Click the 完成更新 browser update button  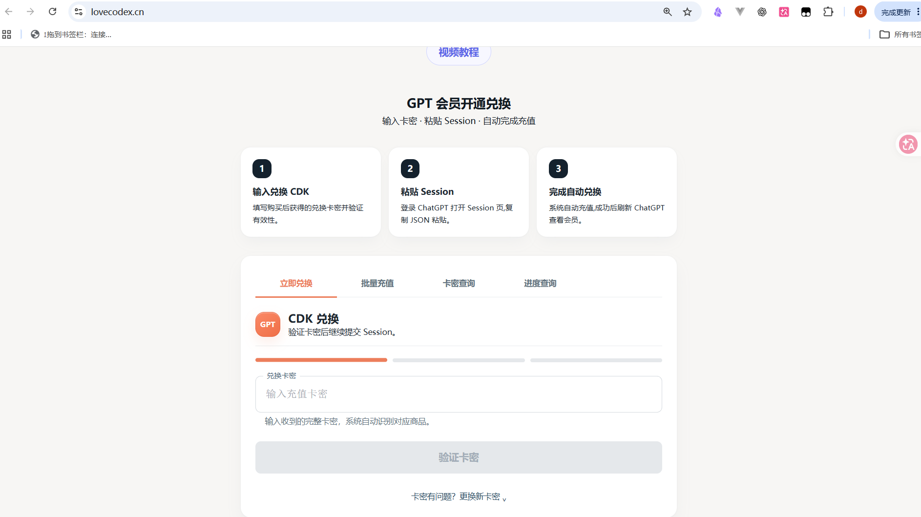[x=896, y=12]
